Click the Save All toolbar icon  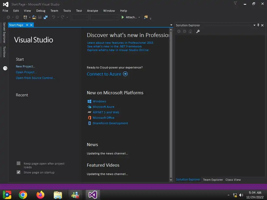point(46,17)
